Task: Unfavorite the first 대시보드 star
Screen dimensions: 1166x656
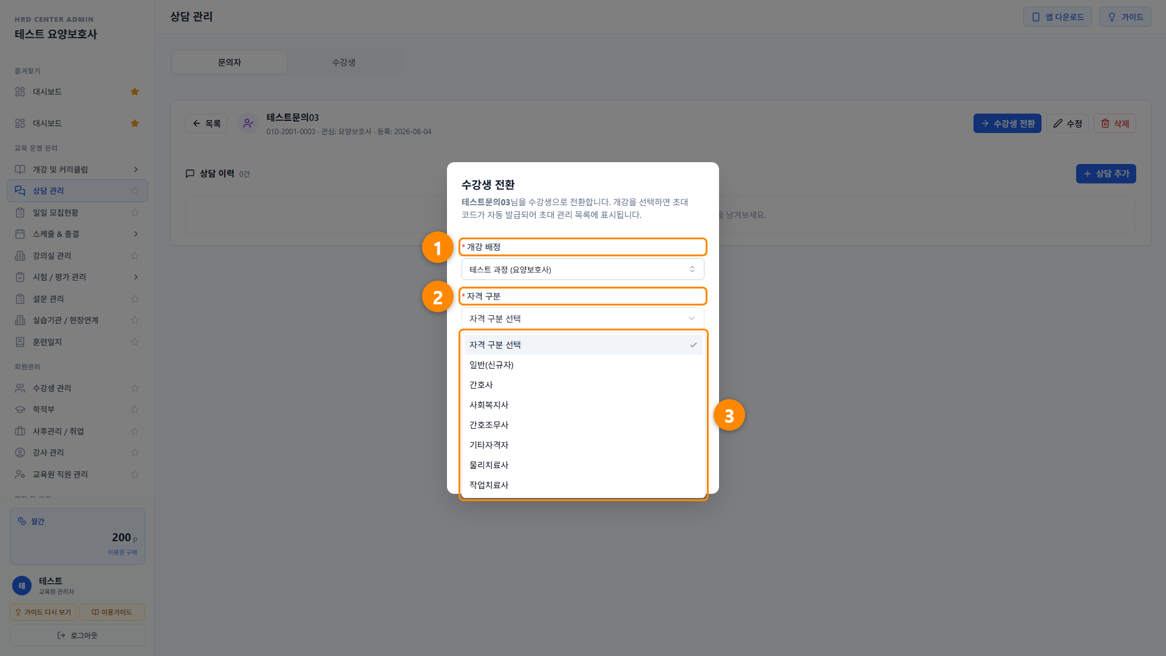Action: click(135, 92)
